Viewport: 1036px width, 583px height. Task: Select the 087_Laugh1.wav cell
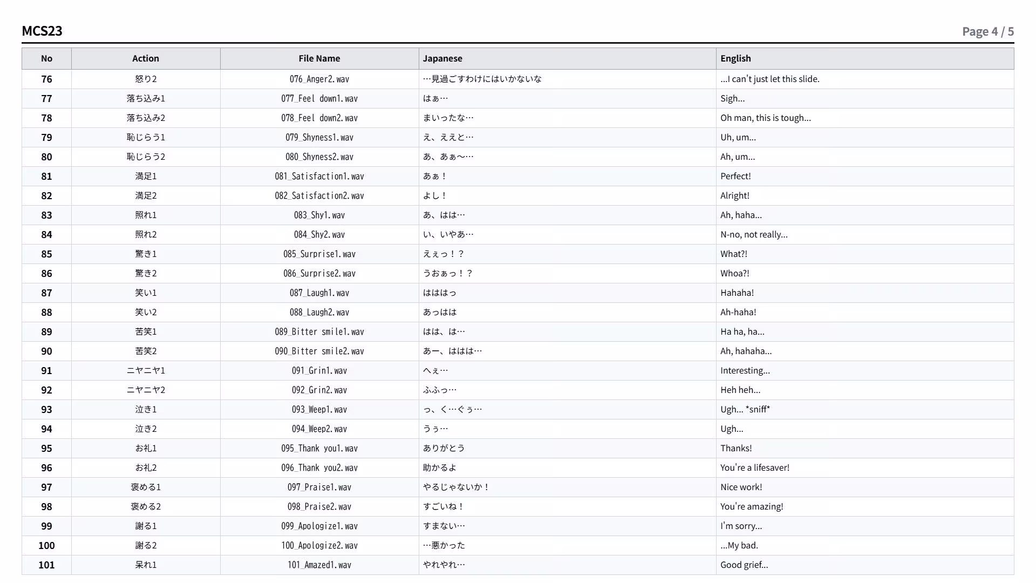coord(319,293)
